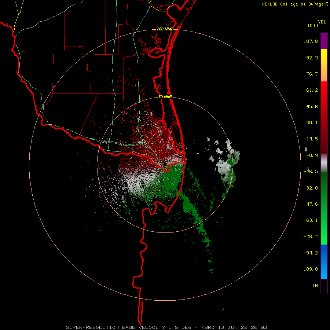
Task: Pick the black TH segment of color bar
Action: 324,286
